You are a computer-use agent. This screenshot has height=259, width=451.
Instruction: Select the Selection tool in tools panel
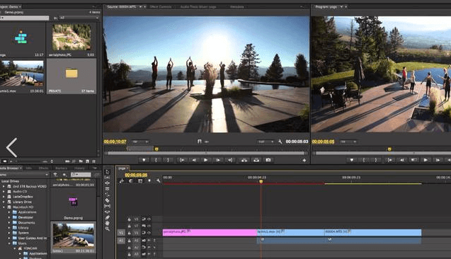point(108,172)
